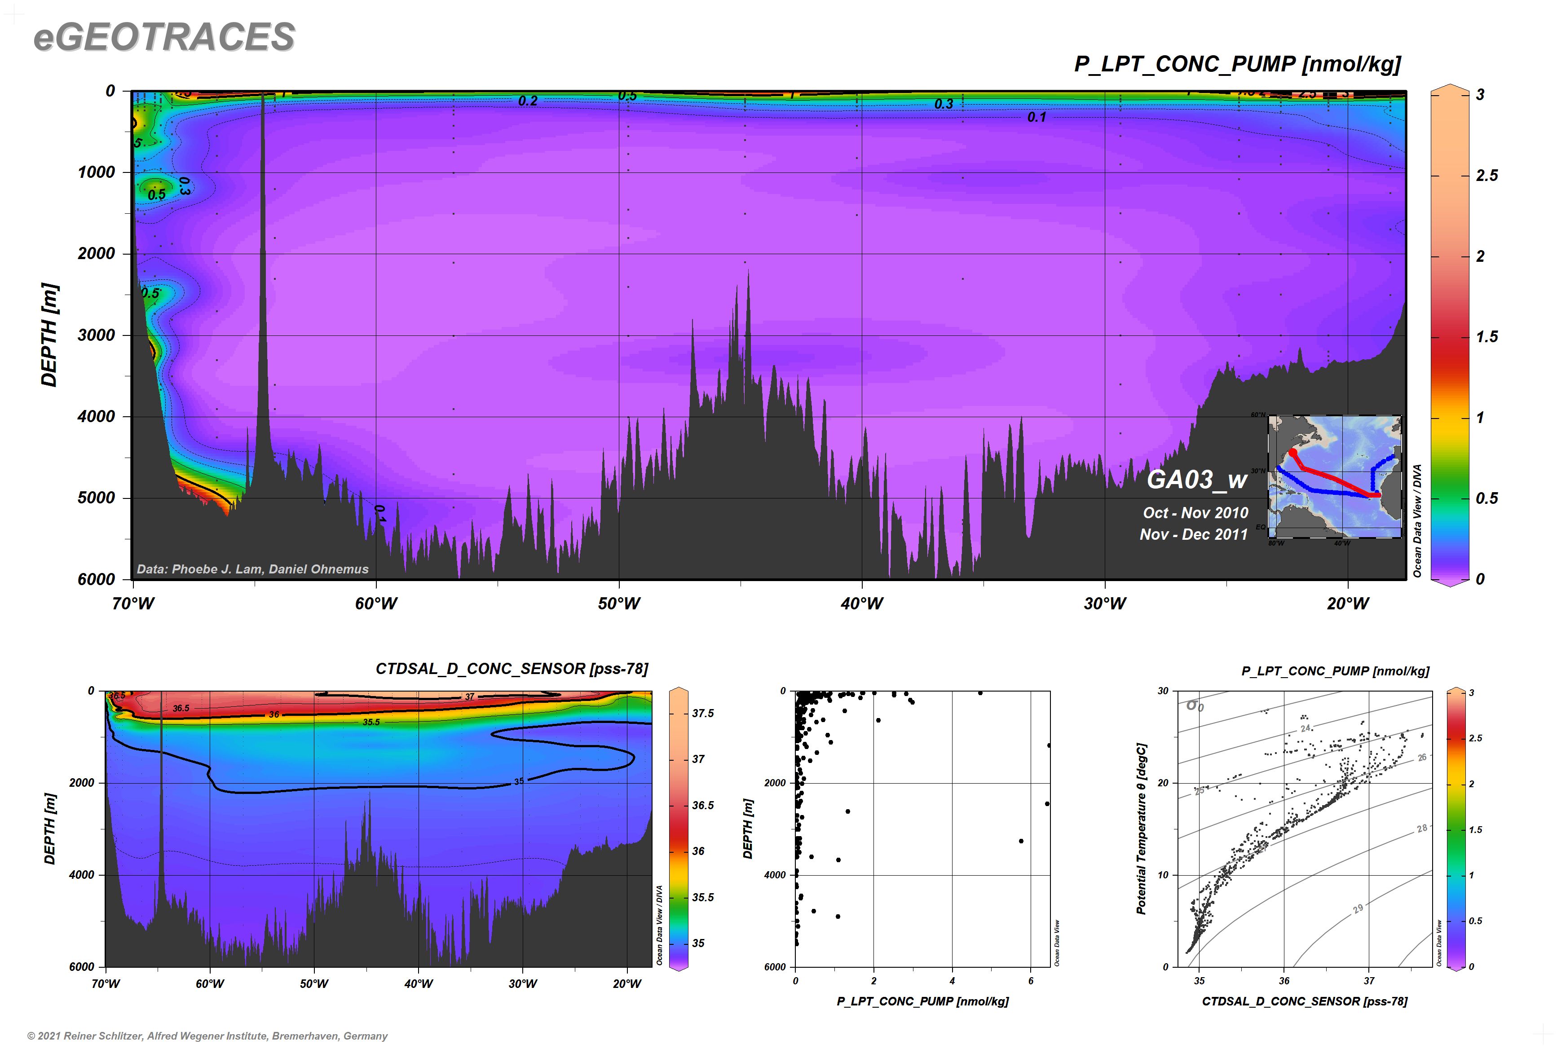Viewport: 1557px width, 1049px height.
Task: Click the salinity color bar at 36.5
Action: pyautogui.click(x=679, y=806)
